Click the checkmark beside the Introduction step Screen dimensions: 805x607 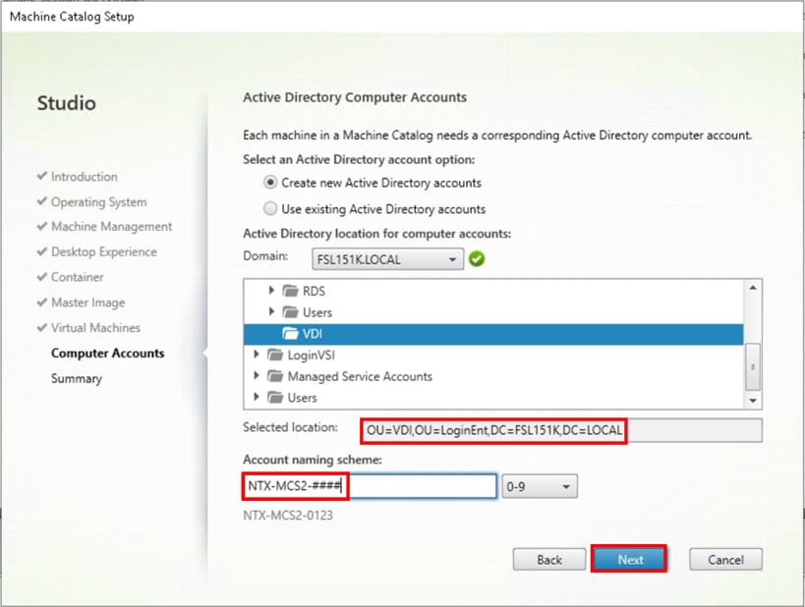coord(41,177)
